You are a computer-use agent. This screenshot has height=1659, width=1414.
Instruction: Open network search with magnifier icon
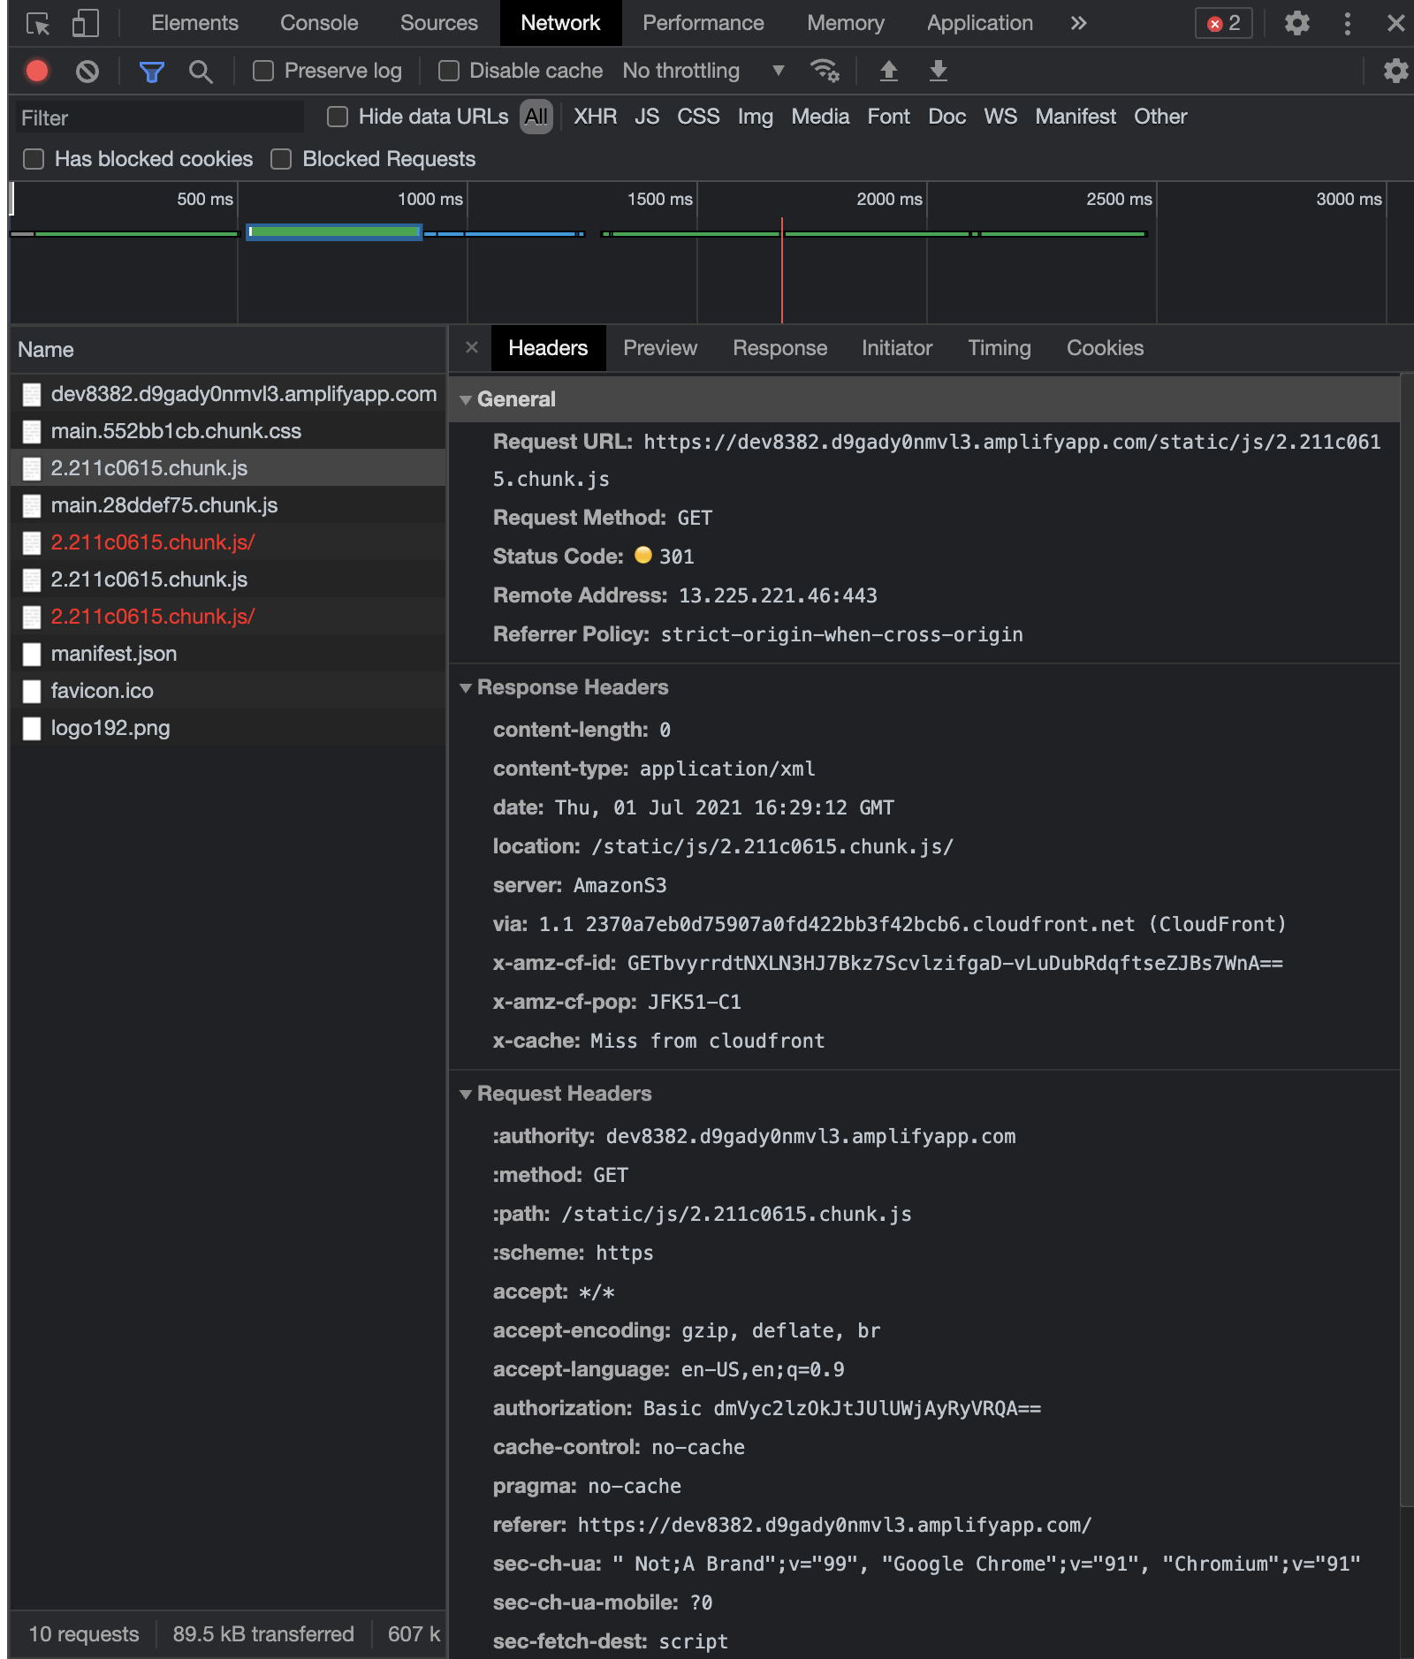tap(201, 71)
